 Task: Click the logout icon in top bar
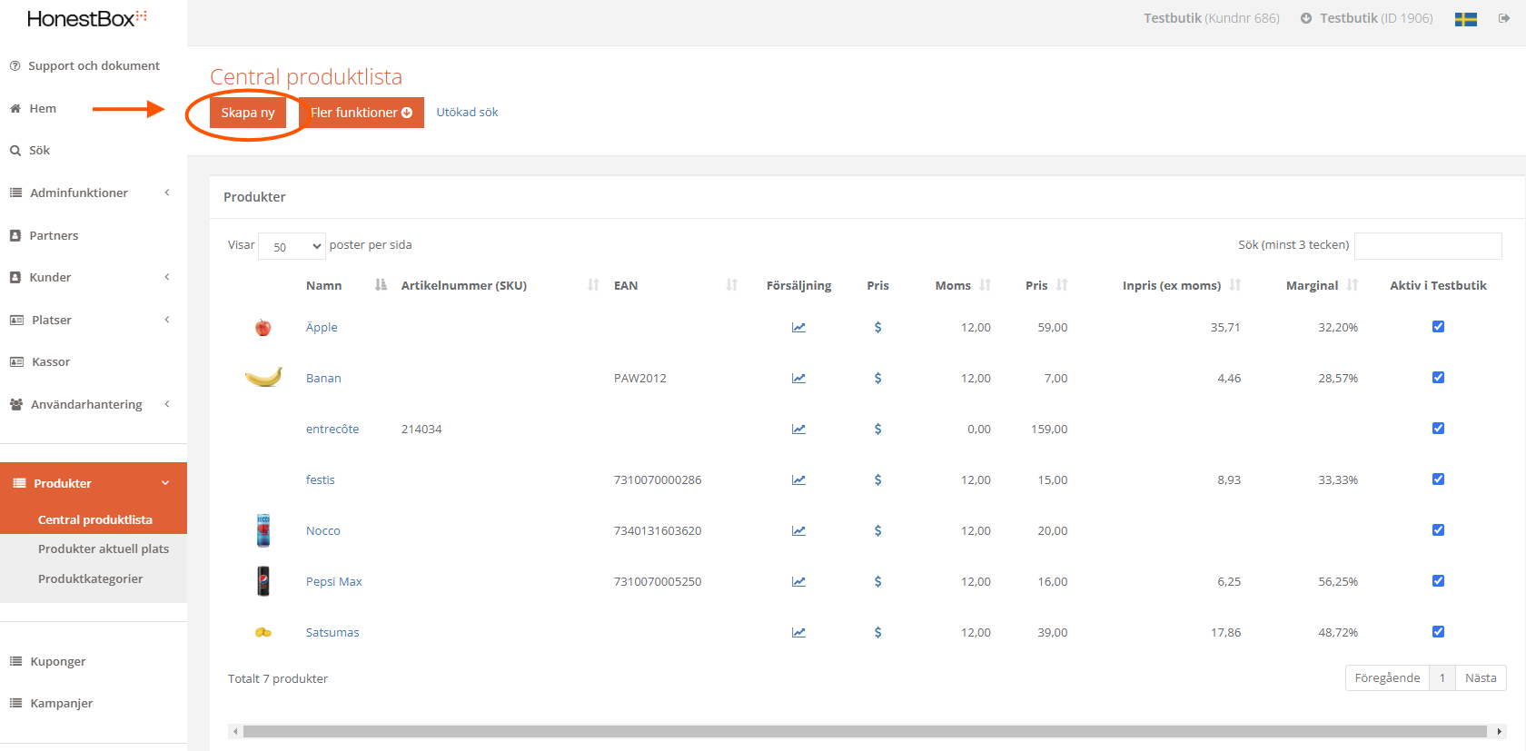[x=1504, y=18]
